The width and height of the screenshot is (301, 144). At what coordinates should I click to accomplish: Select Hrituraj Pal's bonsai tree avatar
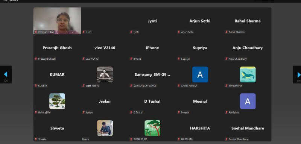(57, 101)
